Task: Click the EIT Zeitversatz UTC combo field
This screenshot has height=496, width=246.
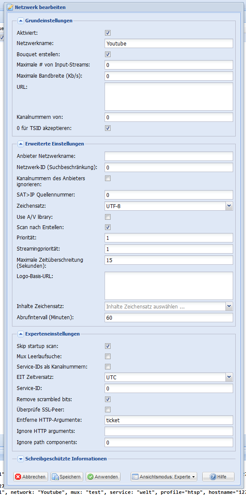Action: (x=165, y=378)
